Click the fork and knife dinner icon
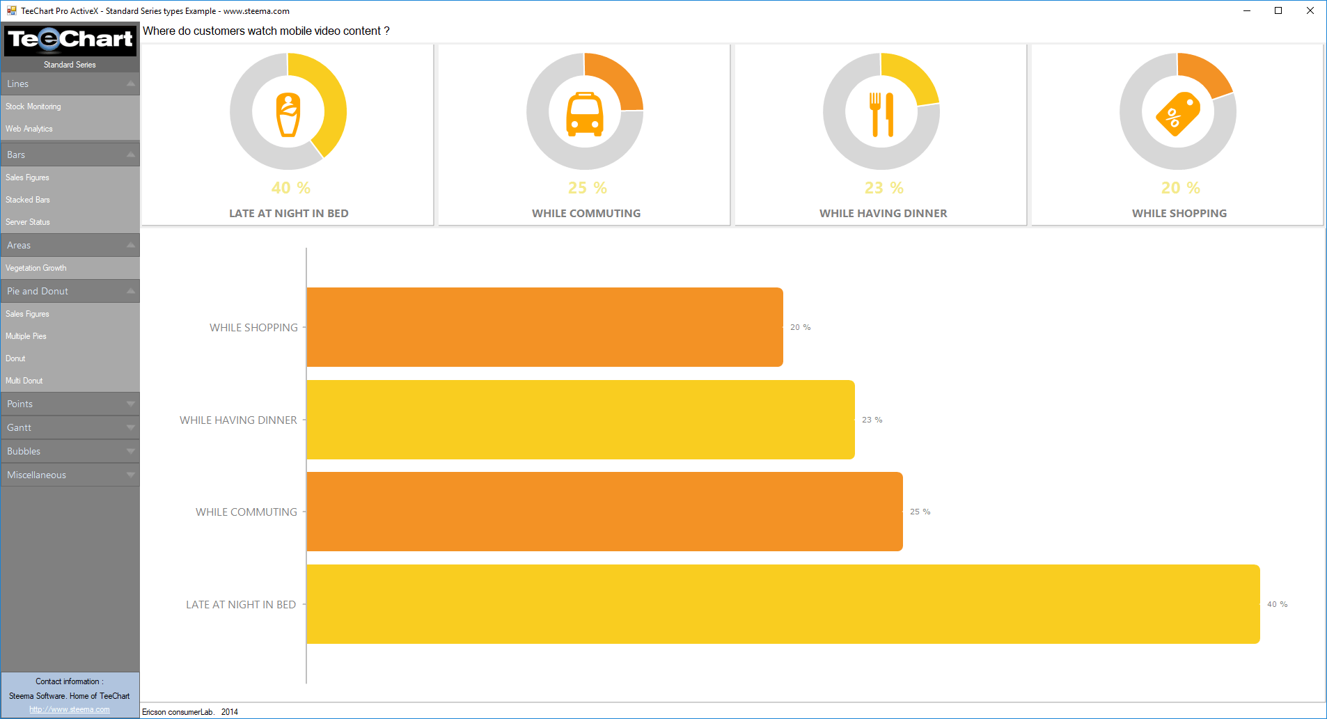This screenshot has width=1327, height=719. click(881, 115)
